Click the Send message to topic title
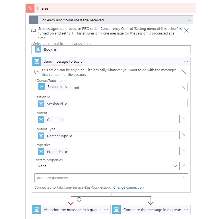Viewport: 219px width, 219px height. [x=63, y=61]
